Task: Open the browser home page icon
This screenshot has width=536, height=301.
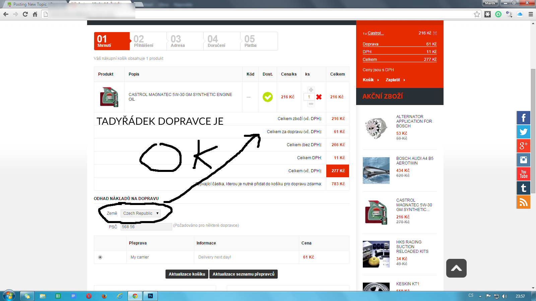Action: point(35,14)
